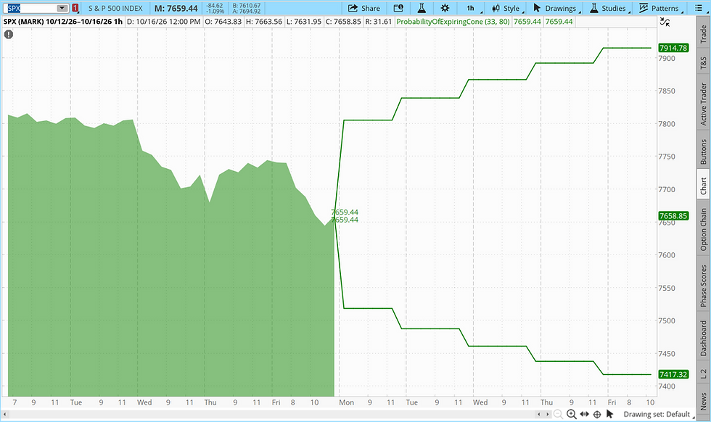The width and height of the screenshot is (711, 422).
Task: Select the crosshair pan tool icon
Action: pyautogui.click(x=597, y=414)
